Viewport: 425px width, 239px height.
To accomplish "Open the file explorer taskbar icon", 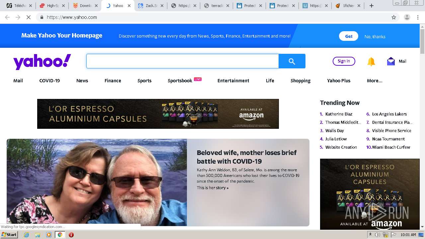I will tap(38, 235).
